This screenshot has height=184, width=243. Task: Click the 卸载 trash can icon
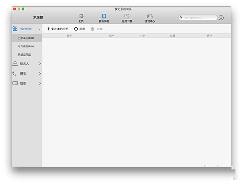[x=92, y=29]
